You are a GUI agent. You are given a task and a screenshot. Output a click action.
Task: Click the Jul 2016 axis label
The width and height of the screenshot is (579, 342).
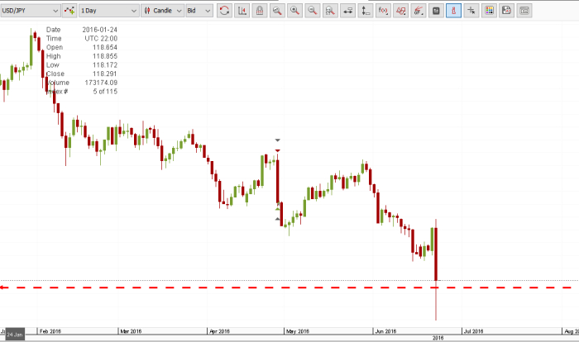[x=474, y=331]
